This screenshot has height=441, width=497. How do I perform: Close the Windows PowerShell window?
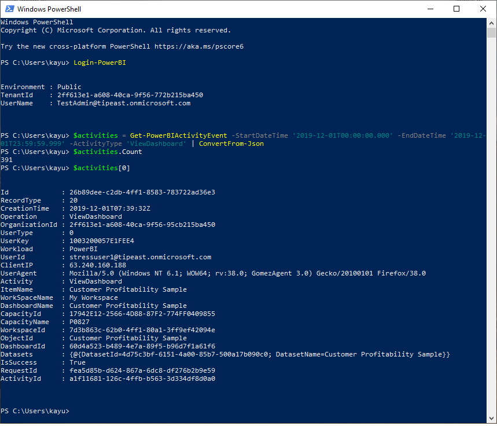[483, 9]
